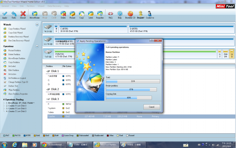Open the View menu
Image resolution: width=236 pixels, height=148 pixels.
(14, 6)
